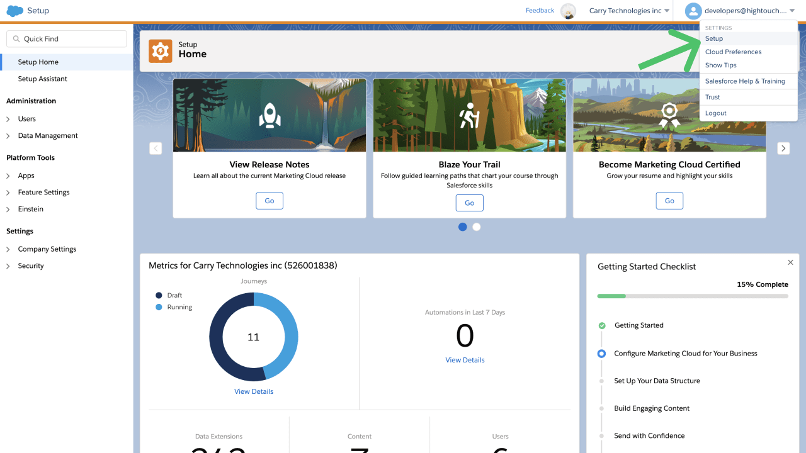
Task: Go to previous carousel slide arrow
Action: click(x=156, y=148)
